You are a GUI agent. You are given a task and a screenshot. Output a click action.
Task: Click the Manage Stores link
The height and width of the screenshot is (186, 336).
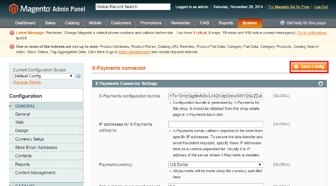(27, 82)
